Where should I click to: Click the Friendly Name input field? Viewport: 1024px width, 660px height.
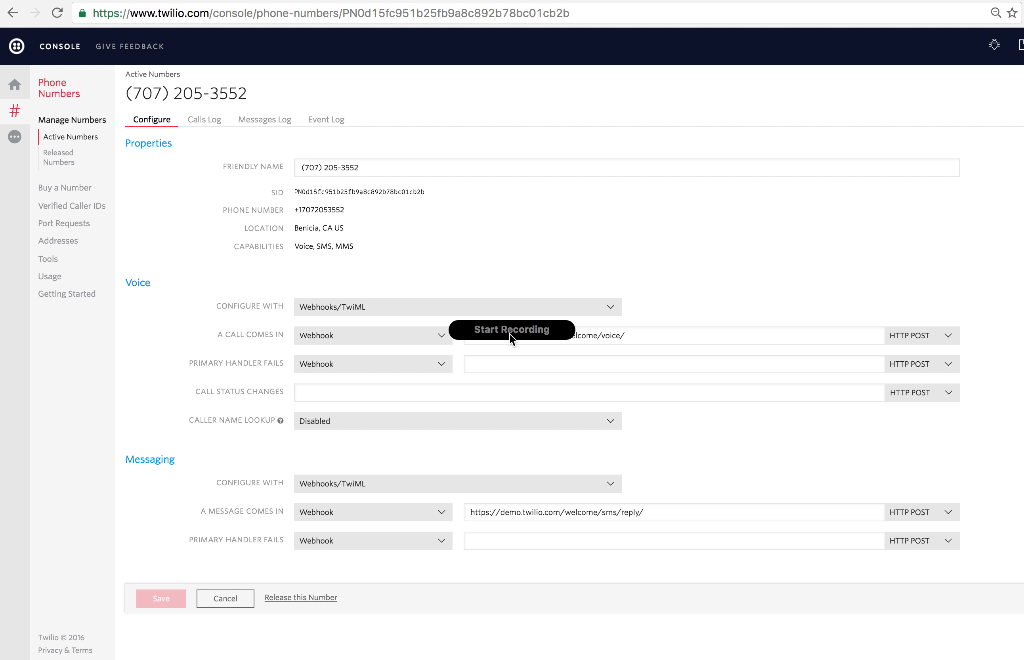pyautogui.click(x=626, y=168)
